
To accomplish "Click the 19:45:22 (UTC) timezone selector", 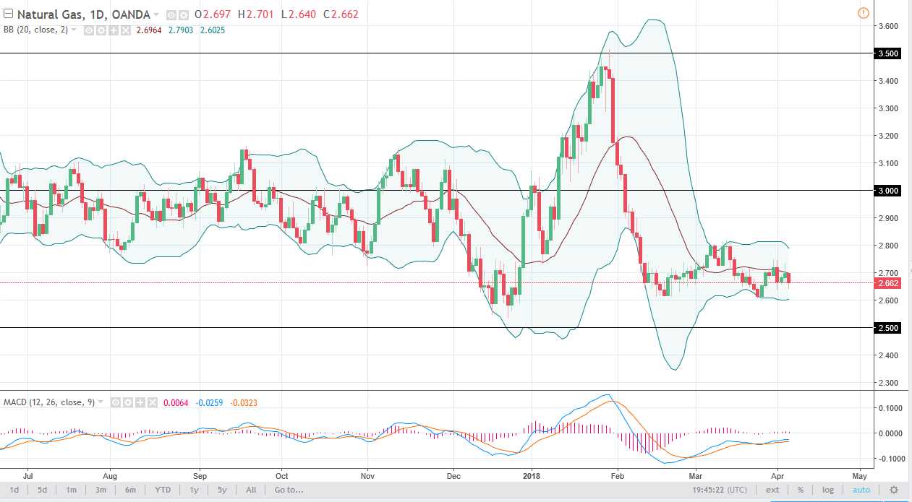I will click(732, 490).
